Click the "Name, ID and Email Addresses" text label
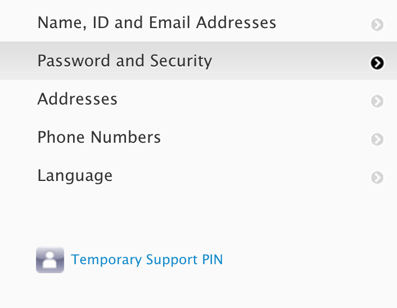 coord(156,23)
